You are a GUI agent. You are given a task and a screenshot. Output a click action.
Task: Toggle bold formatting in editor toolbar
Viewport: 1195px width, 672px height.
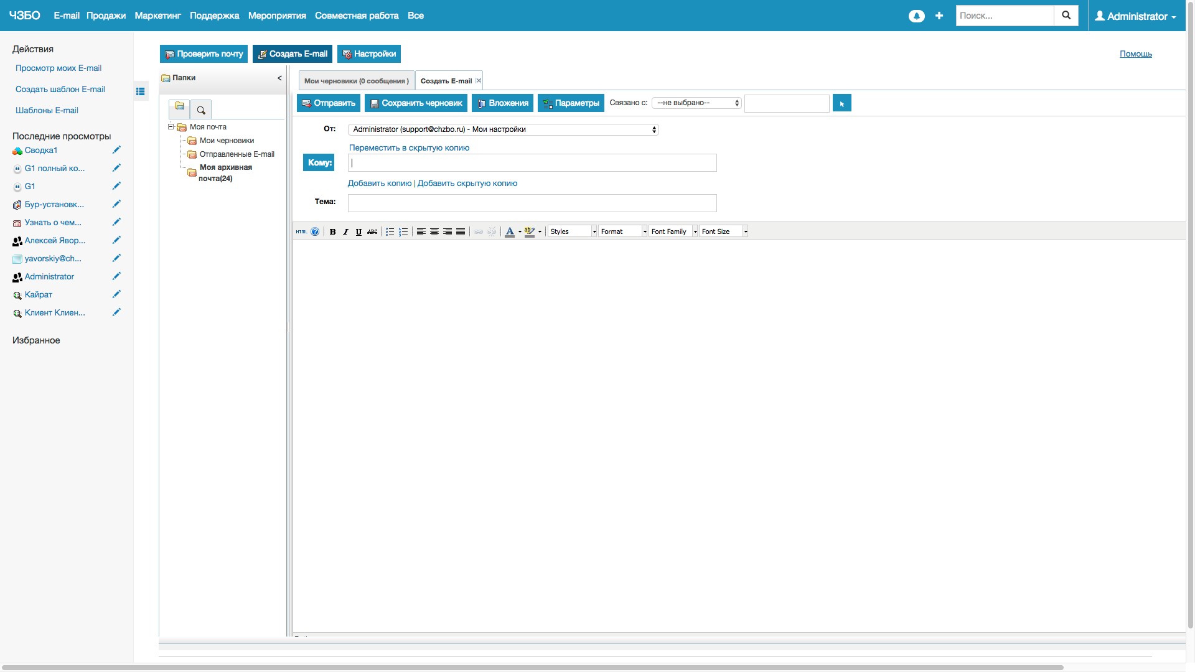click(x=332, y=231)
